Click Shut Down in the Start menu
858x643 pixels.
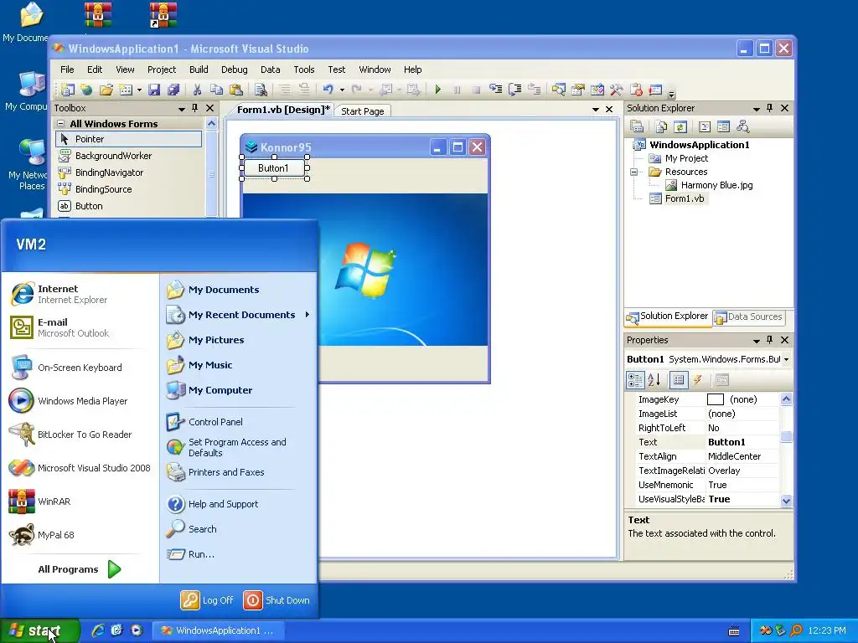coord(277,600)
